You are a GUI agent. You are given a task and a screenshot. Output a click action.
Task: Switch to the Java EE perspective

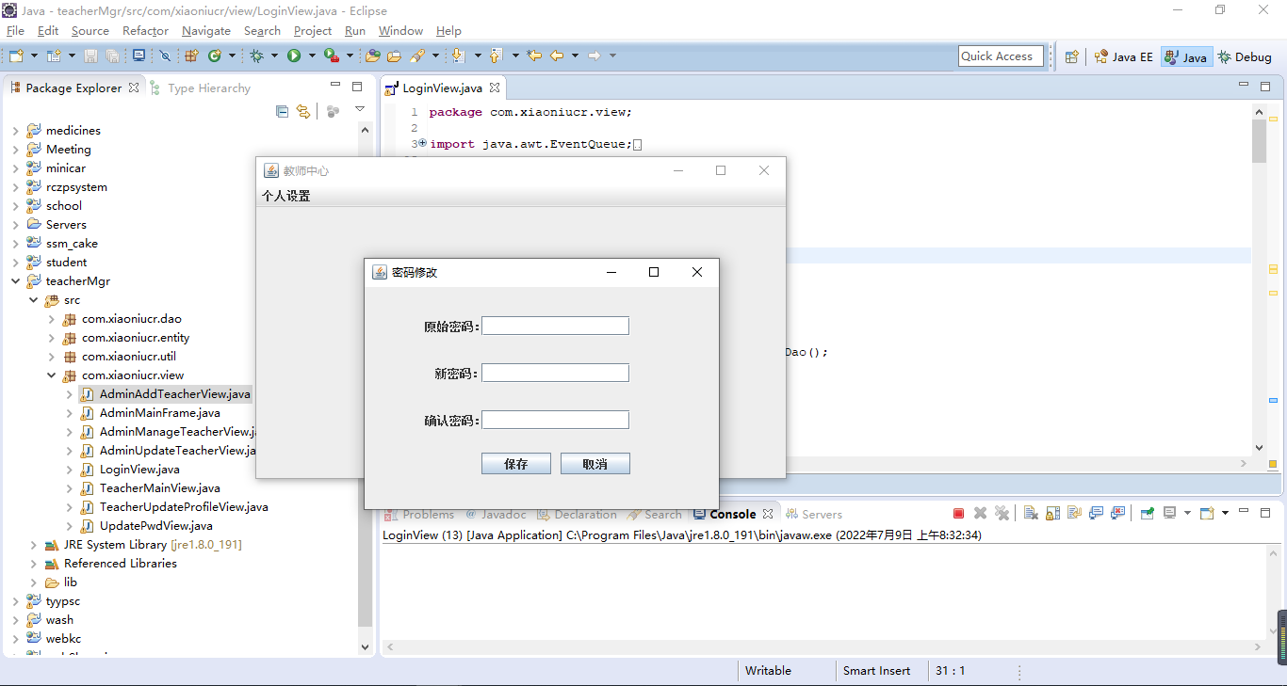pos(1123,56)
